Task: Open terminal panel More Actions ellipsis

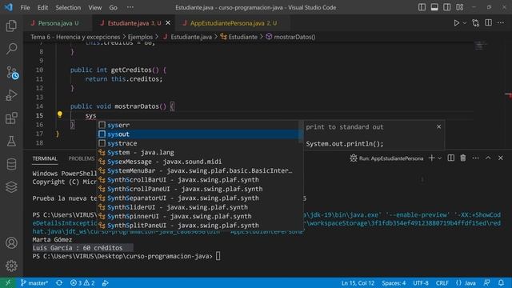Action: click(x=475, y=158)
